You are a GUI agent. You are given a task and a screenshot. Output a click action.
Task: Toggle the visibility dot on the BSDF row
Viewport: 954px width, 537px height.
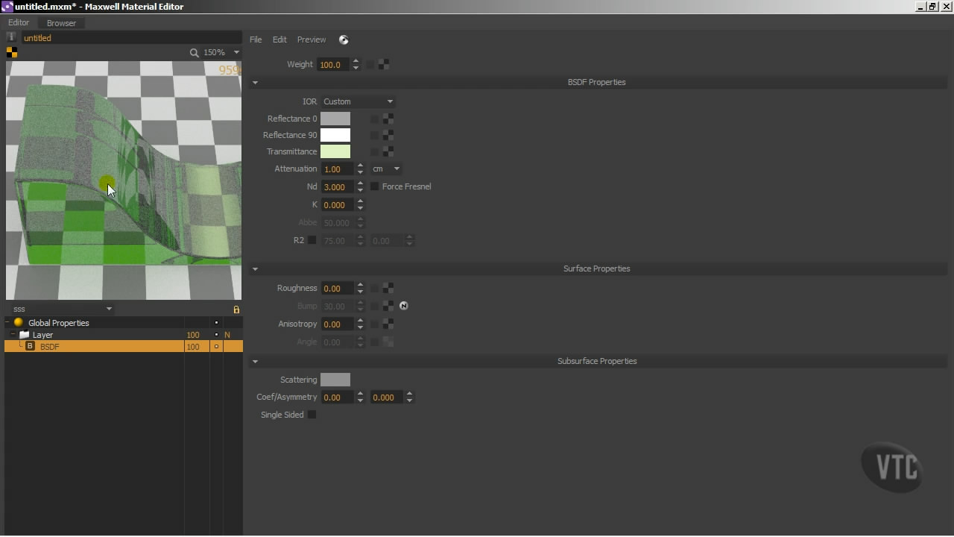216,347
